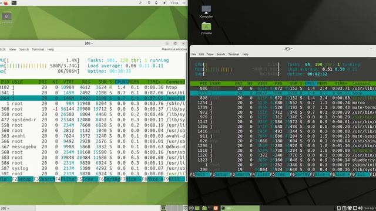Screen dimensions: 376x211
Task: Click F4 Filter in left htop
Action: tap(66, 179)
